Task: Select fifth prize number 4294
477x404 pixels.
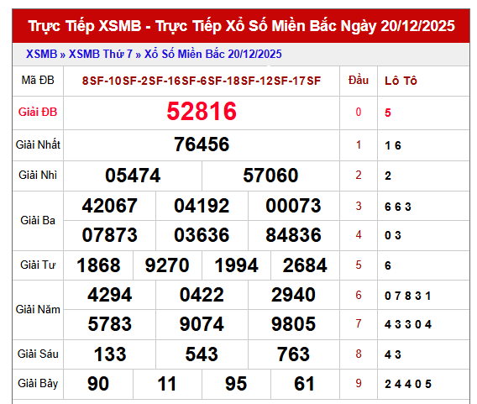Action: coord(109,295)
